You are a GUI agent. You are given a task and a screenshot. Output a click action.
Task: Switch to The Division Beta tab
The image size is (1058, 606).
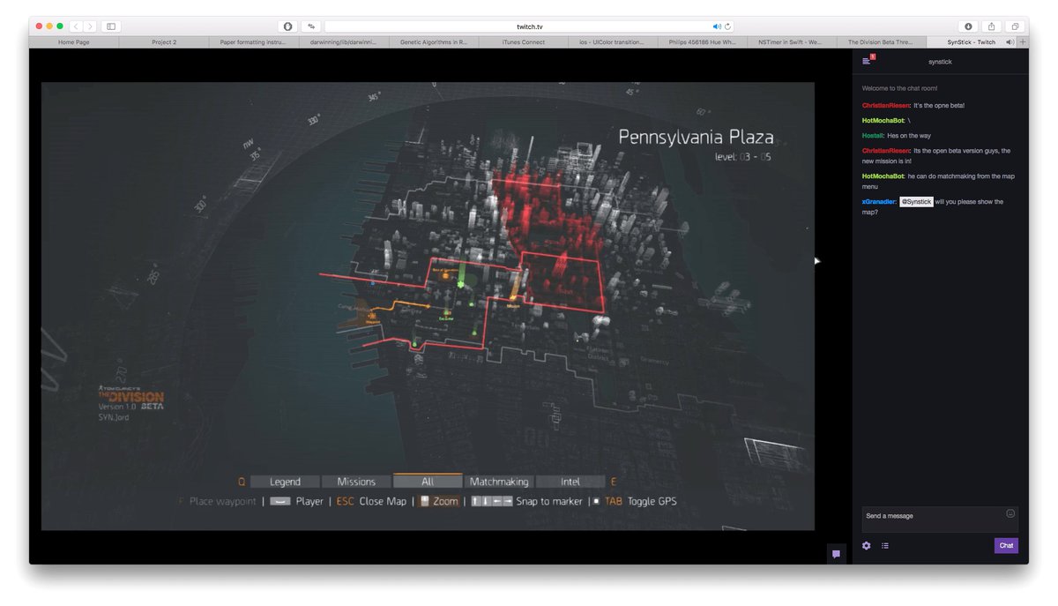pyautogui.click(x=883, y=41)
